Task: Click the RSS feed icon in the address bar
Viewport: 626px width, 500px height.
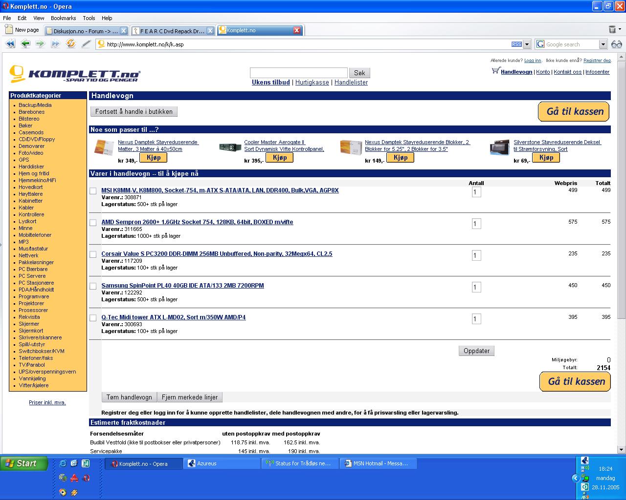Action: (x=516, y=44)
